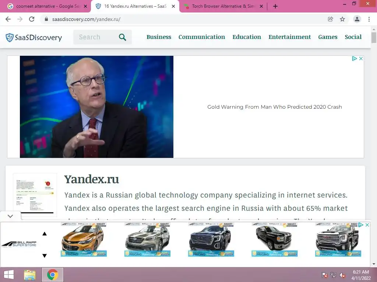Click the browser forward arrow
This screenshot has width=377, height=282.
[x=20, y=19]
